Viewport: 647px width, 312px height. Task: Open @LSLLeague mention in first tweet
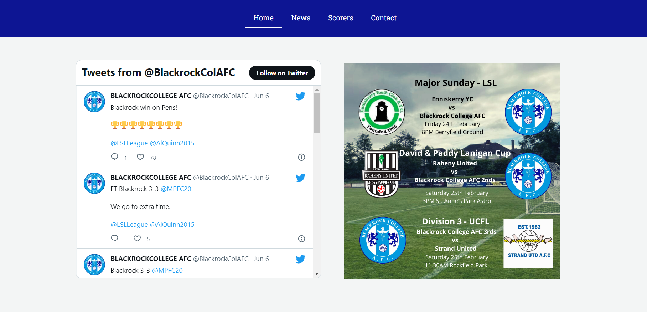click(x=129, y=143)
